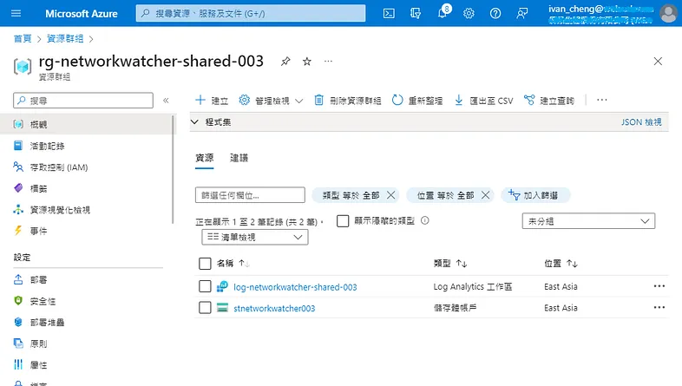The width and height of the screenshot is (682, 386).
Task: Open row menu for stnetworkwatcher003
Action: tap(659, 307)
